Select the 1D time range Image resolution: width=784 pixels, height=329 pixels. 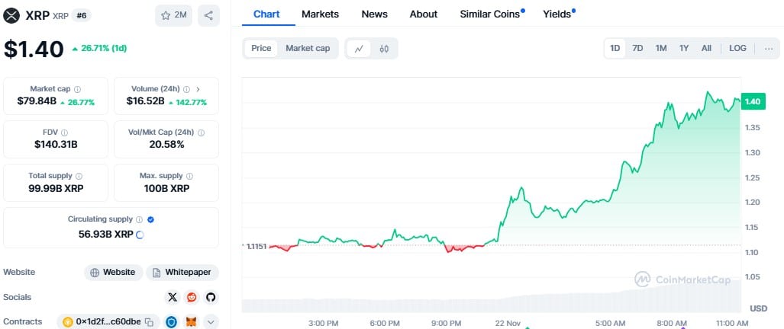[x=615, y=48]
